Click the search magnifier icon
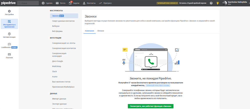The width and height of the screenshot is (250, 109). point(19,3)
